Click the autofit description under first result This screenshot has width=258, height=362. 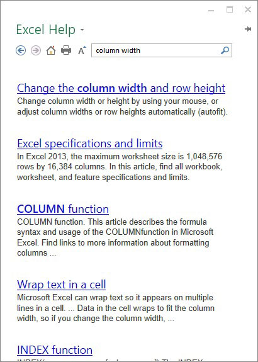click(122, 106)
